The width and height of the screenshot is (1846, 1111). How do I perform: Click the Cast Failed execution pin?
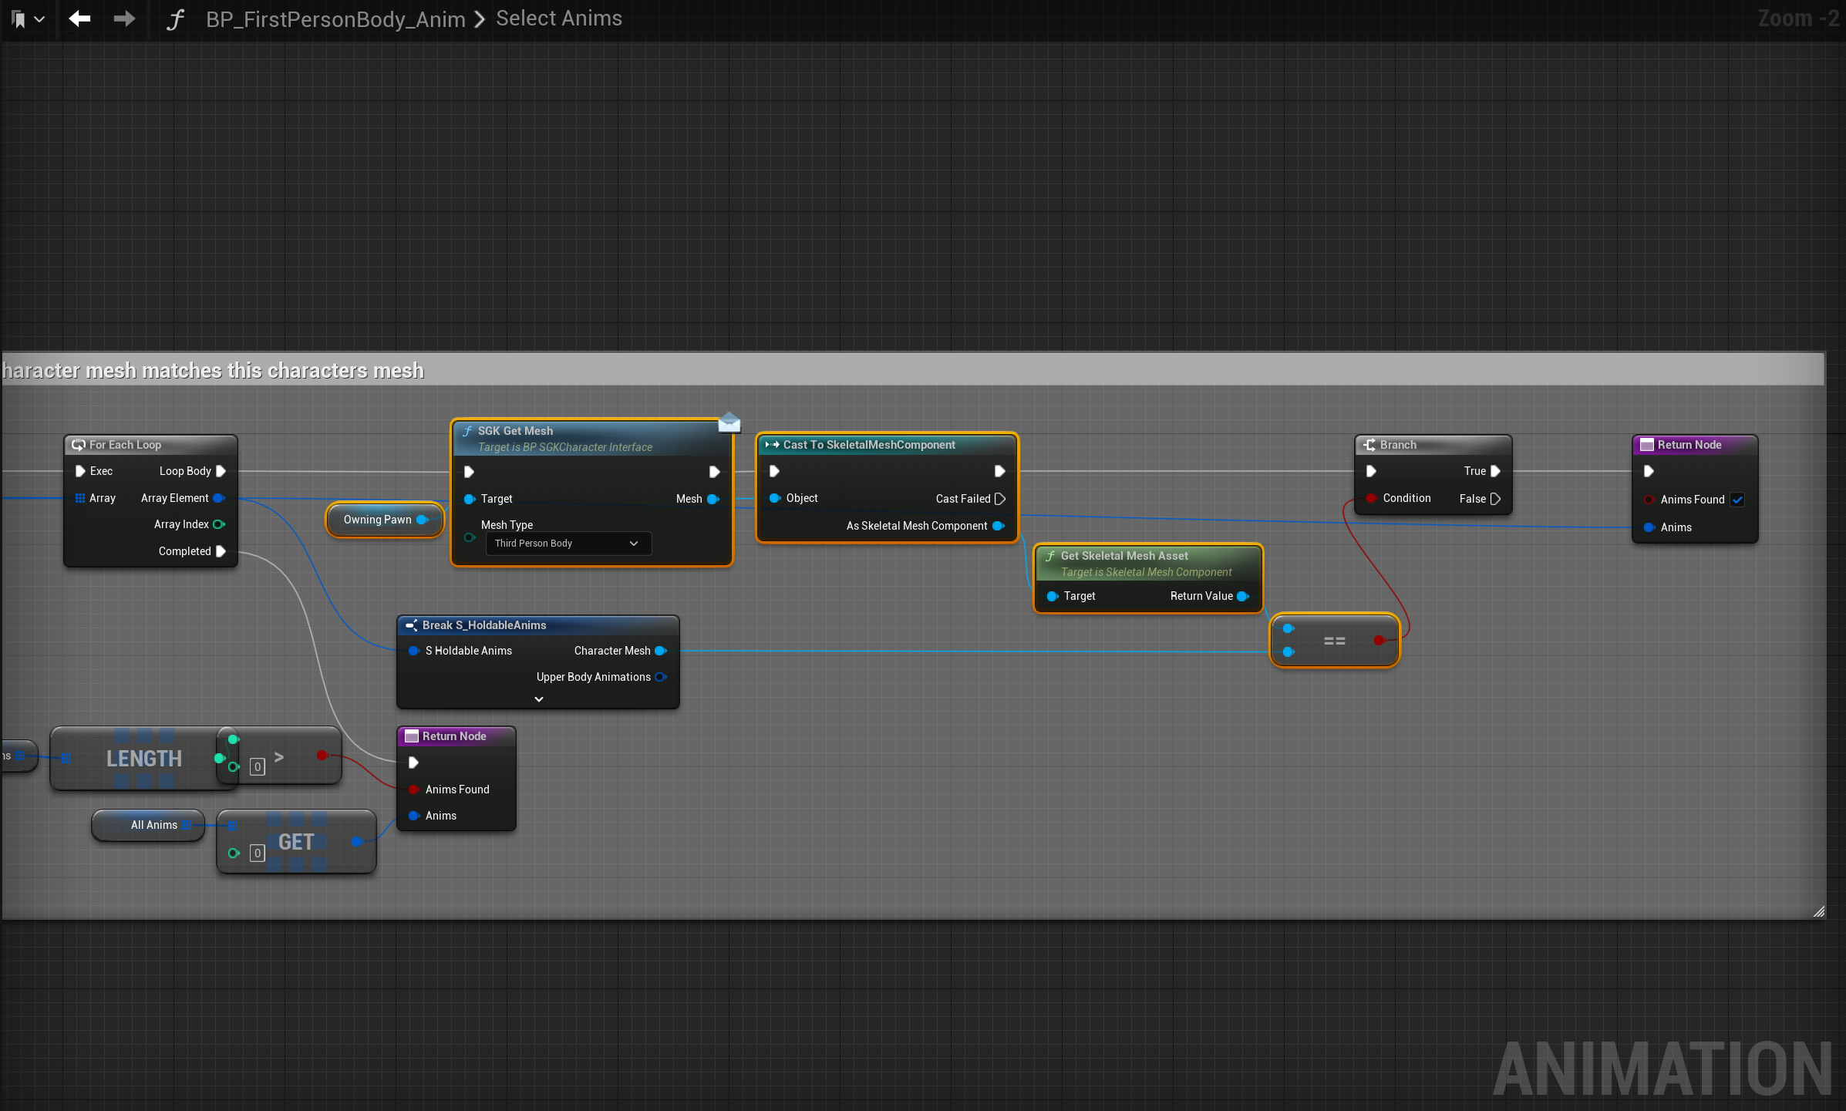click(1000, 499)
